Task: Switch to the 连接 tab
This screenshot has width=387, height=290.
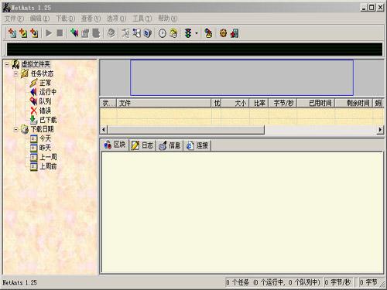Action: (x=197, y=145)
